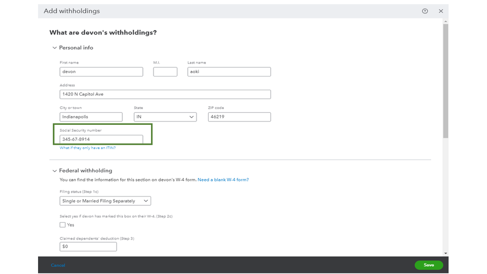Click the help question mark icon

pyautogui.click(x=425, y=11)
